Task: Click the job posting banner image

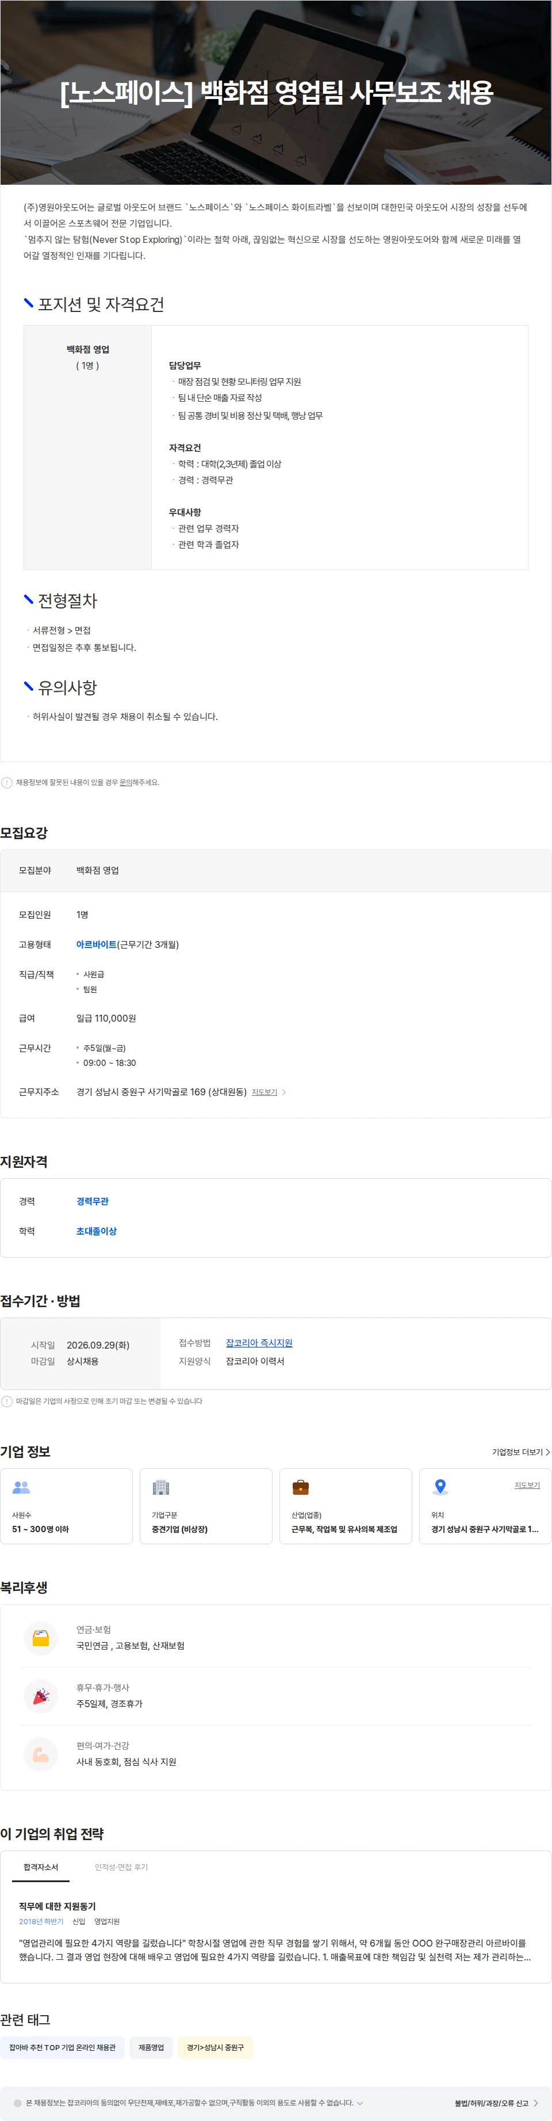Action: pos(275,92)
